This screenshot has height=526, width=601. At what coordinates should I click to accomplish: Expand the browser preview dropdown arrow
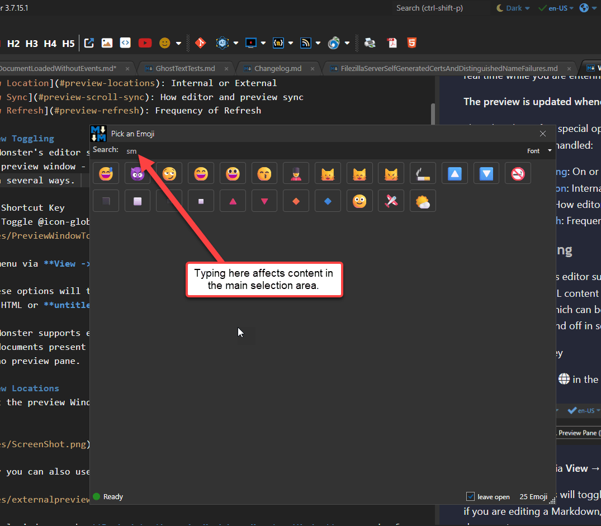point(347,43)
